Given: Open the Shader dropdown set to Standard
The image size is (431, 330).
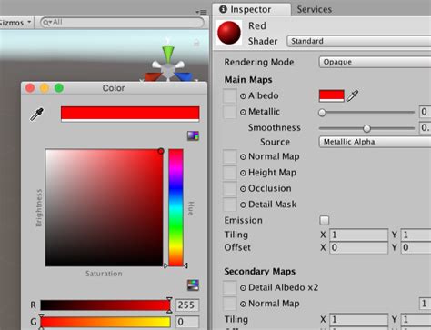Looking at the screenshot, I should click(359, 41).
